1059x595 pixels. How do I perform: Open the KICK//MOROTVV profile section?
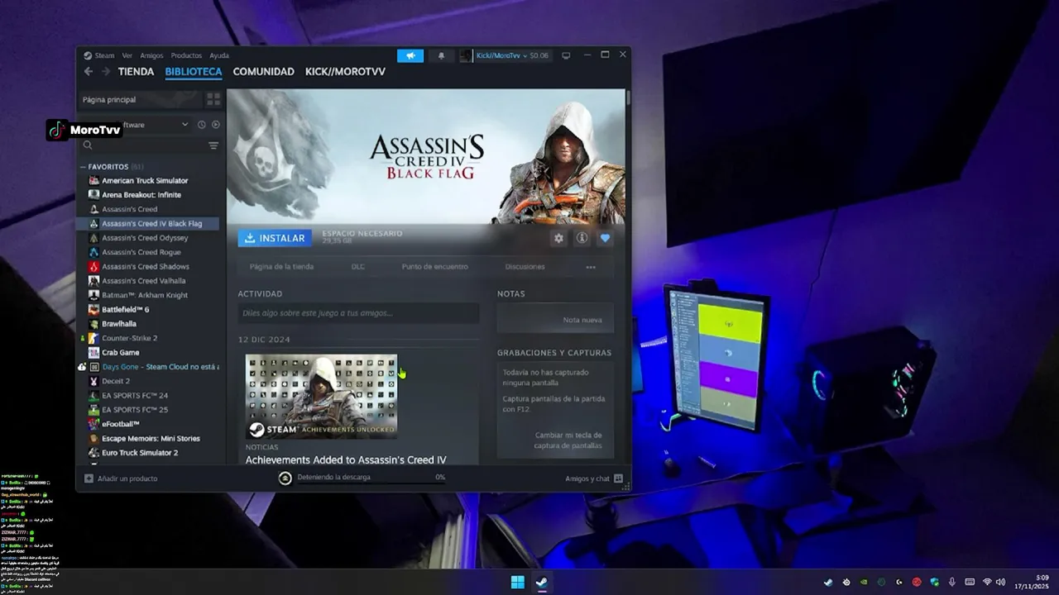pos(345,72)
